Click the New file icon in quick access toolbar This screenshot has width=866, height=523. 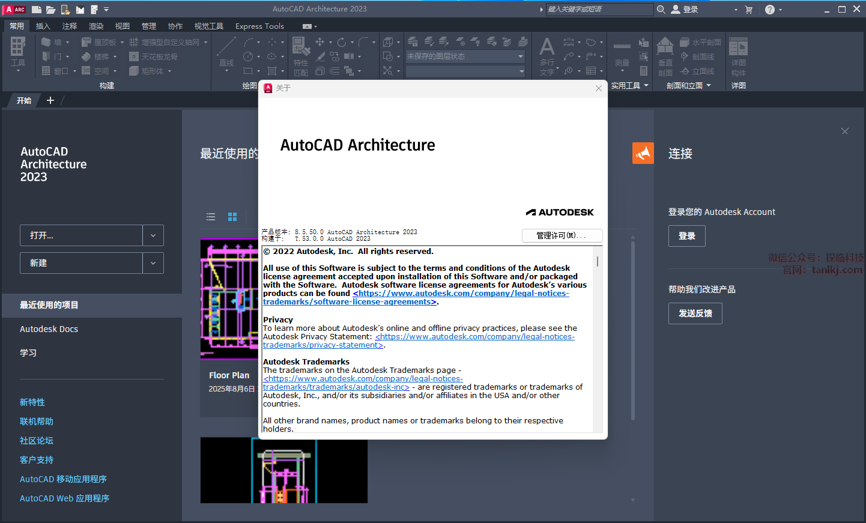click(37, 10)
